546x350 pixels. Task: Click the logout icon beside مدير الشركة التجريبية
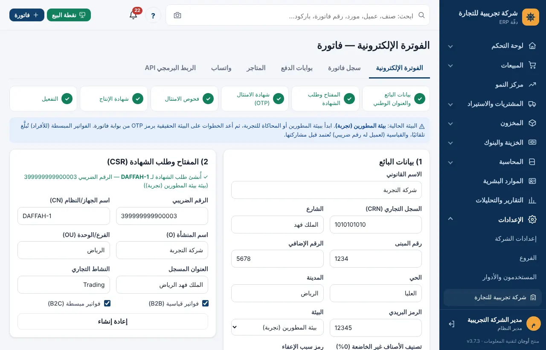(x=451, y=324)
